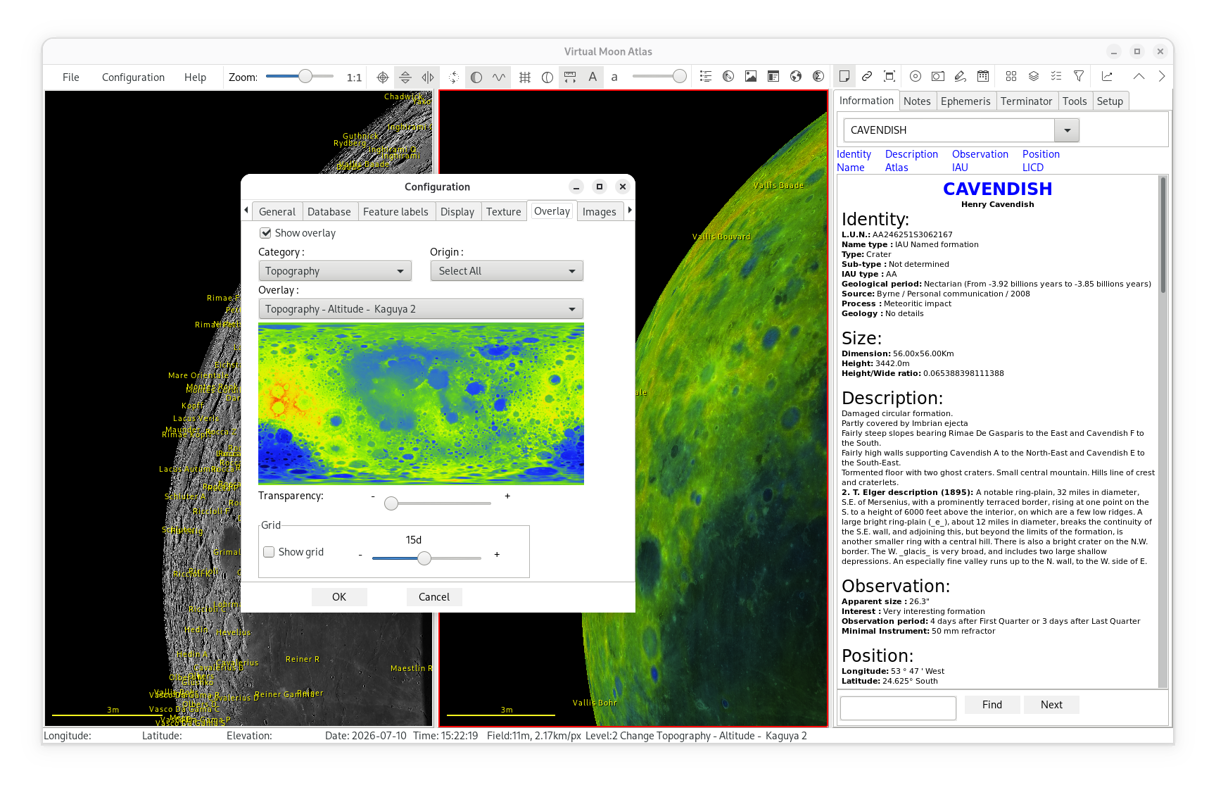This screenshot has width=1216, height=790.
Task: Open the File menu
Action: [71, 77]
